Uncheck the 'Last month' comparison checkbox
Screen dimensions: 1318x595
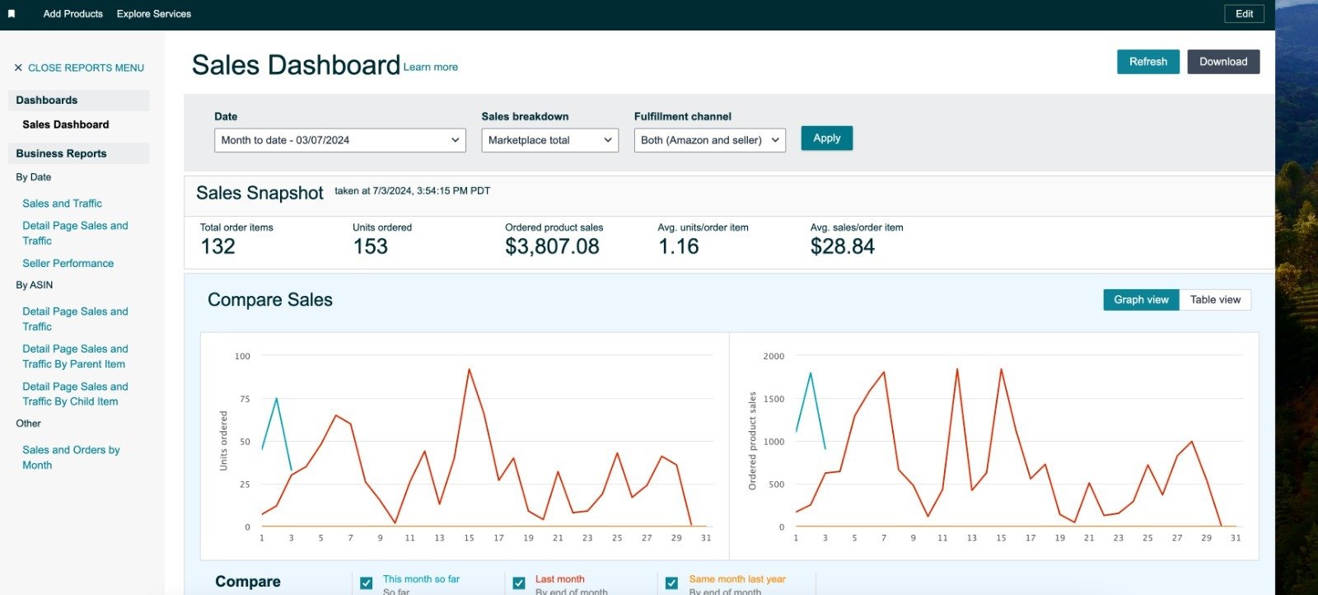(x=519, y=583)
